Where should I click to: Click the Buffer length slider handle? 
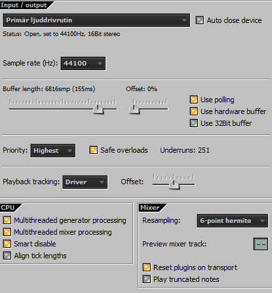[x=98, y=109]
